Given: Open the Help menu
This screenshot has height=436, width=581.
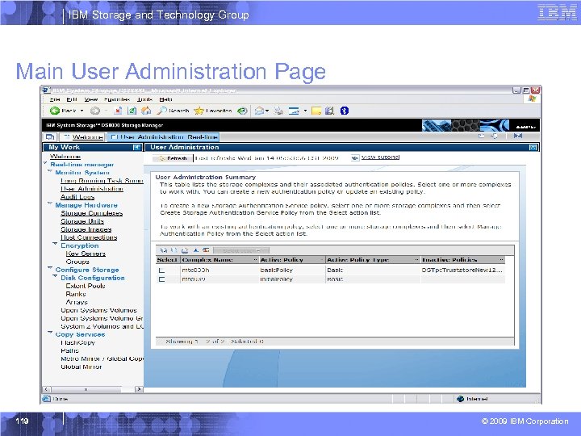Looking at the screenshot, I should coord(165,99).
